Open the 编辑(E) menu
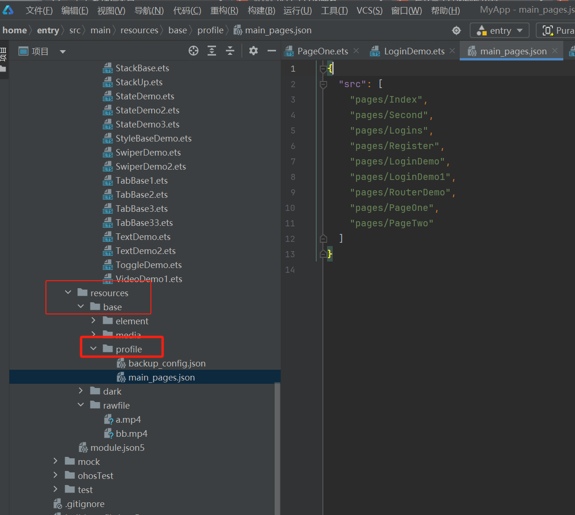The width and height of the screenshot is (575, 515). (x=75, y=10)
